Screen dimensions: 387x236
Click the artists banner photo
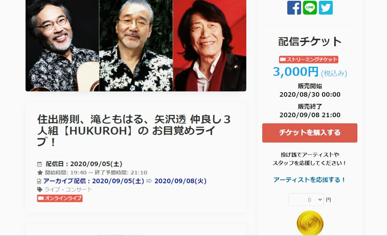[136, 45]
